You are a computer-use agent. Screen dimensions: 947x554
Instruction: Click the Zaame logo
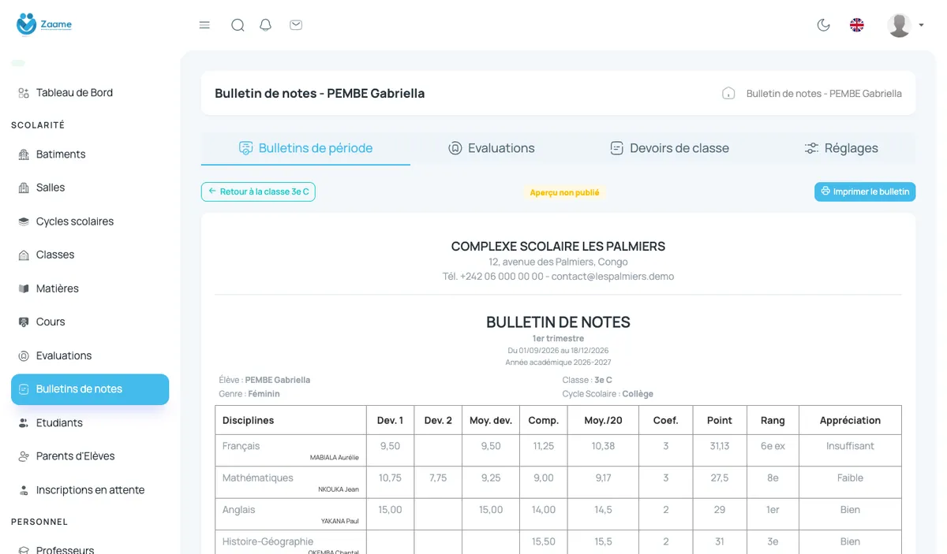coord(44,24)
